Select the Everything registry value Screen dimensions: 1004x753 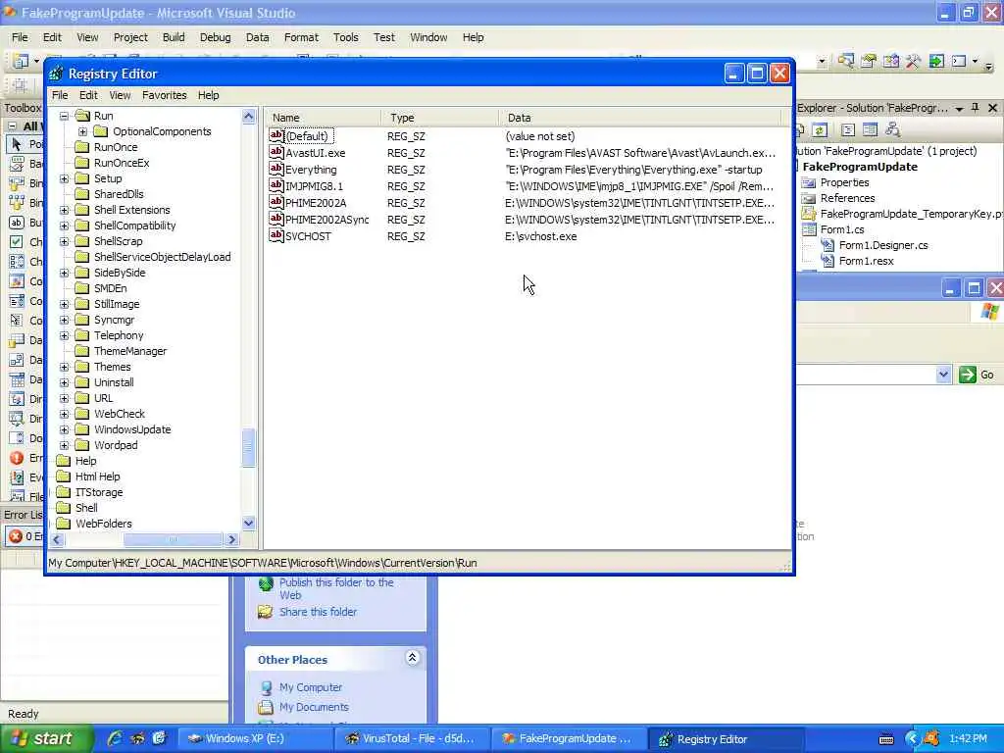coord(311,170)
